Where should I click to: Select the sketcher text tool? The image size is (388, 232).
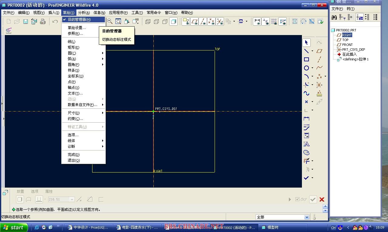pos(306,144)
